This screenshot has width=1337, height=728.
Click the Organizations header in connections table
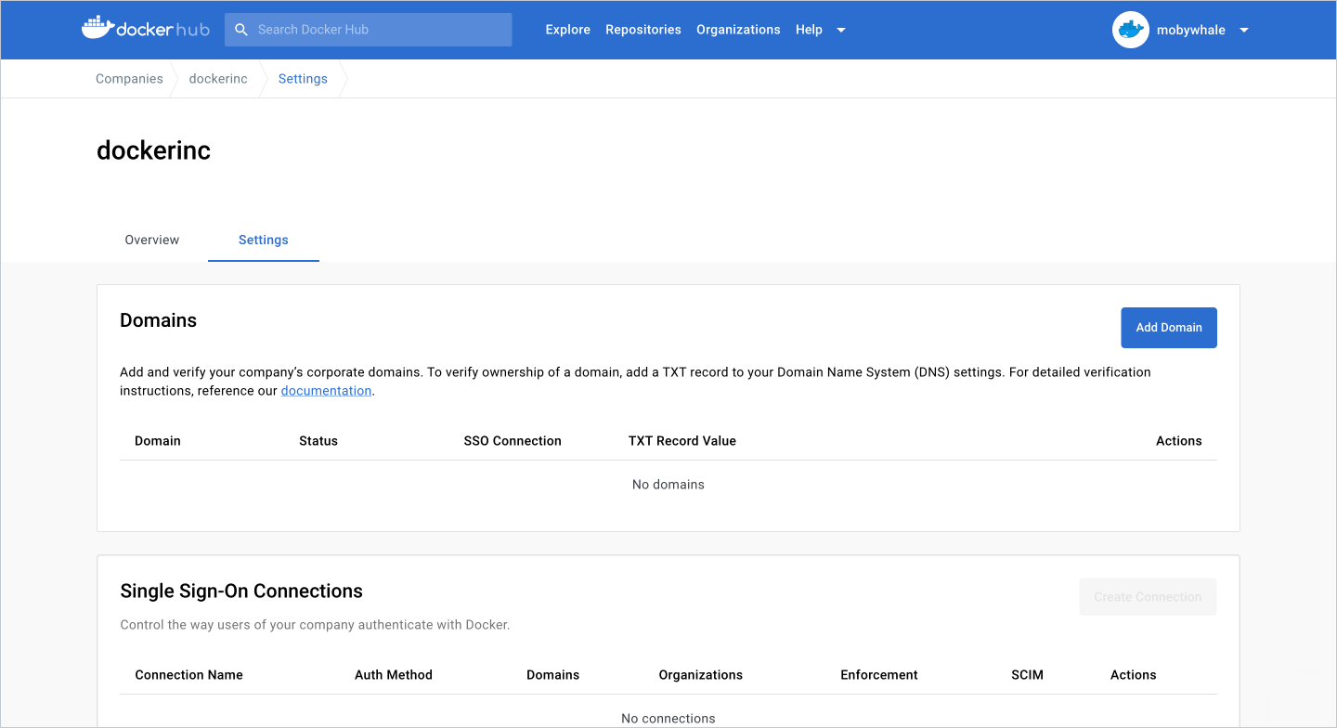pyautogui.click(x=701, y=675)
